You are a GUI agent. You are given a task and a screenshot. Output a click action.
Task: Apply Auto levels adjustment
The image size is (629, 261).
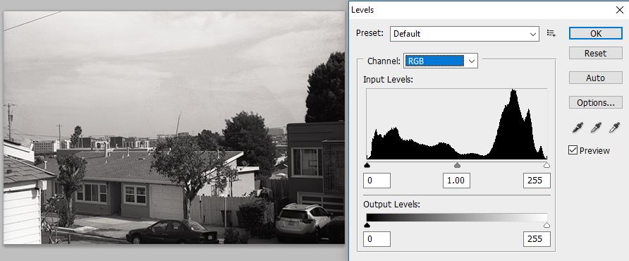[x=596, y=78]
